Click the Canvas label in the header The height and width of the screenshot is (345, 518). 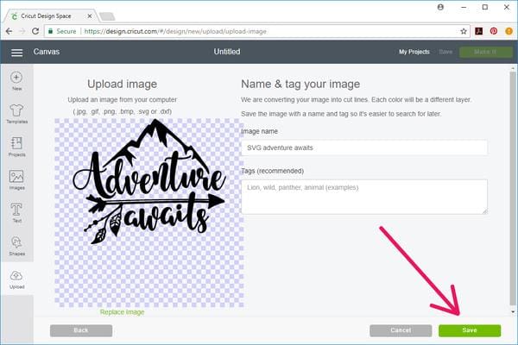pyautogui.click(x=47, y=52)
